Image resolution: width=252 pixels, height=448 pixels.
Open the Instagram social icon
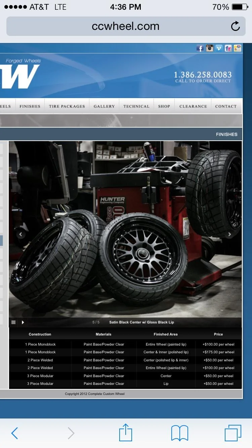[210, 48]
